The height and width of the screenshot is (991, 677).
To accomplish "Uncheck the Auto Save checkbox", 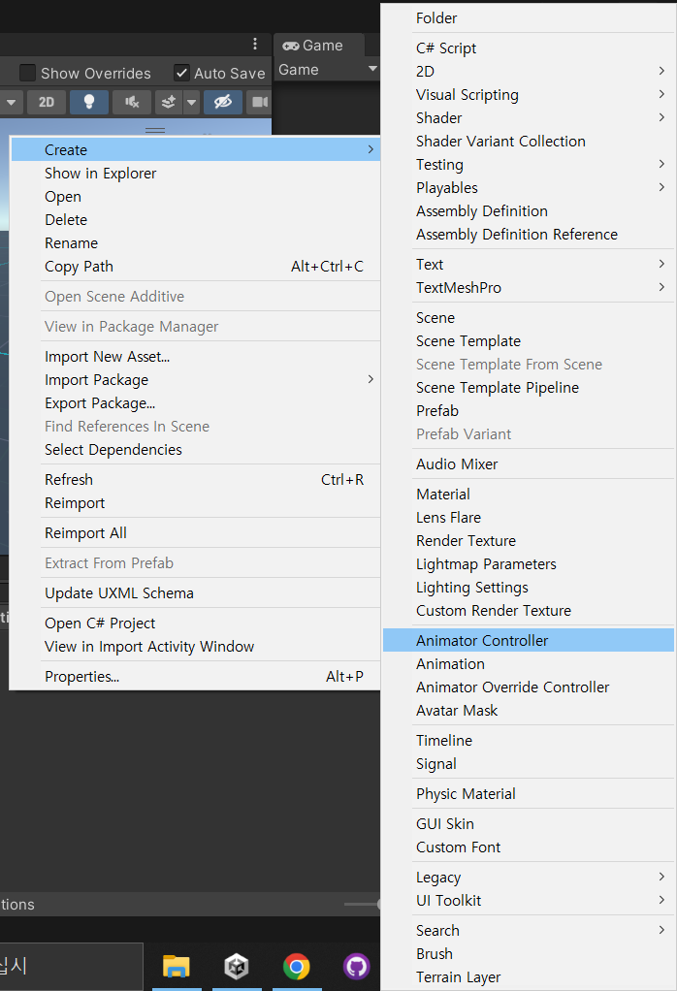I will (x=181, y=74).
